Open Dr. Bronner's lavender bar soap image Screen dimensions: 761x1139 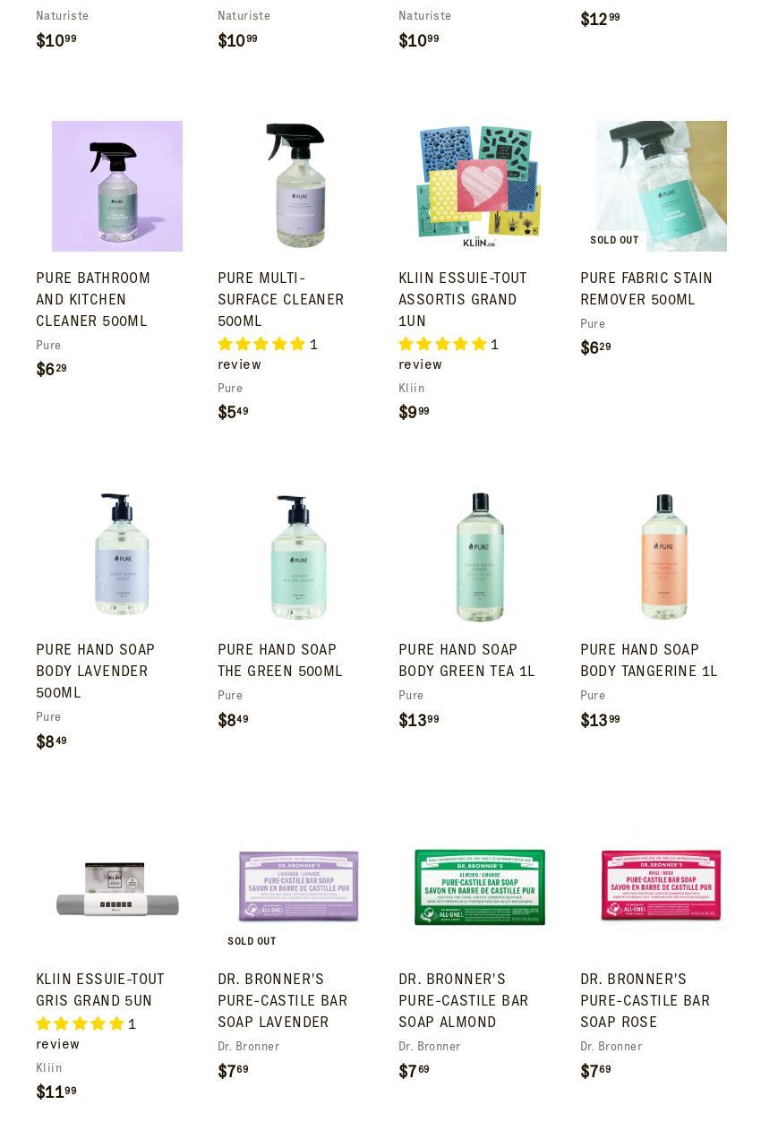pos(298,887)
